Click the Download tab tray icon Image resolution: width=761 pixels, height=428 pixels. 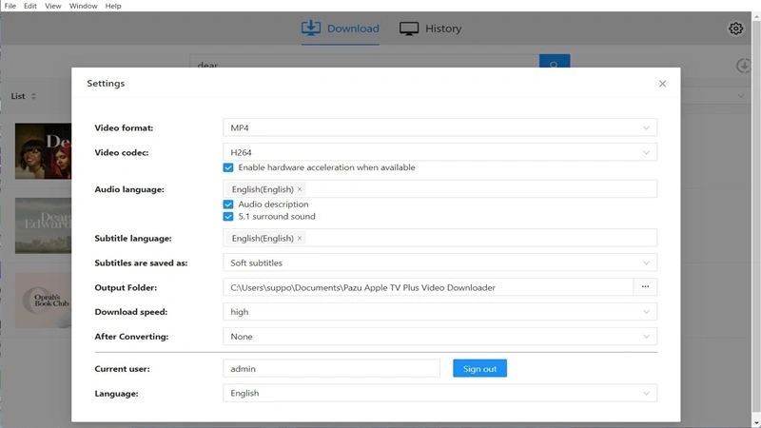tap(311, 29)
